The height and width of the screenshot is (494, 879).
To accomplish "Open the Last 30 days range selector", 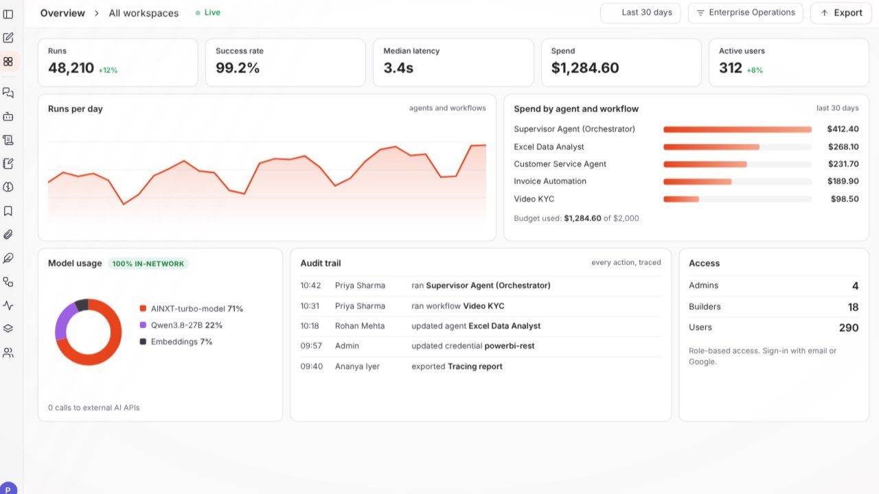I will tap(641, 13).
